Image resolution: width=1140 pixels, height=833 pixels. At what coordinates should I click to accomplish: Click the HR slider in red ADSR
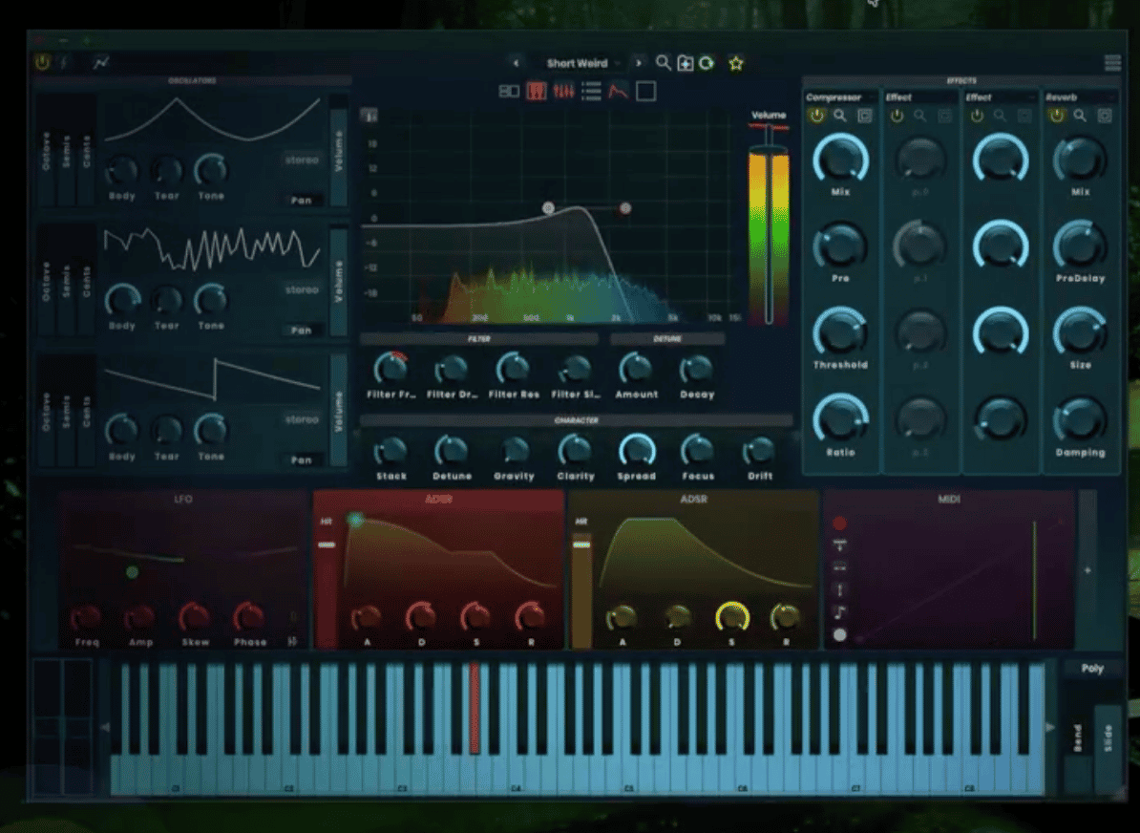click(x=327, y=545)
